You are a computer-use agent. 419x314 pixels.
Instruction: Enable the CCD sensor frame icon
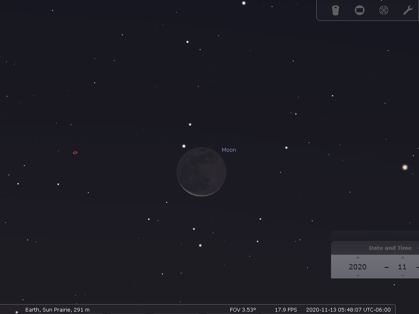tap(359, 10)
